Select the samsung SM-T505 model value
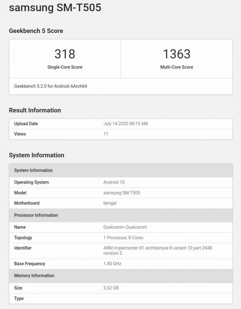This screenshot has height=309, width=241. click(122, 193)
